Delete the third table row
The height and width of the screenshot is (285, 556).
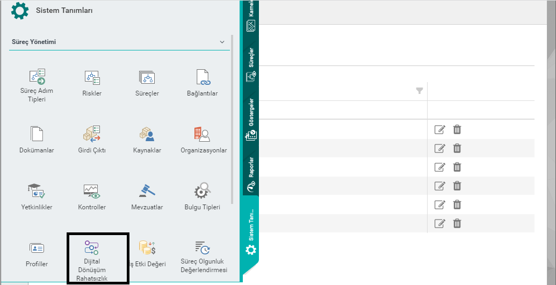[x=457, y=167]
